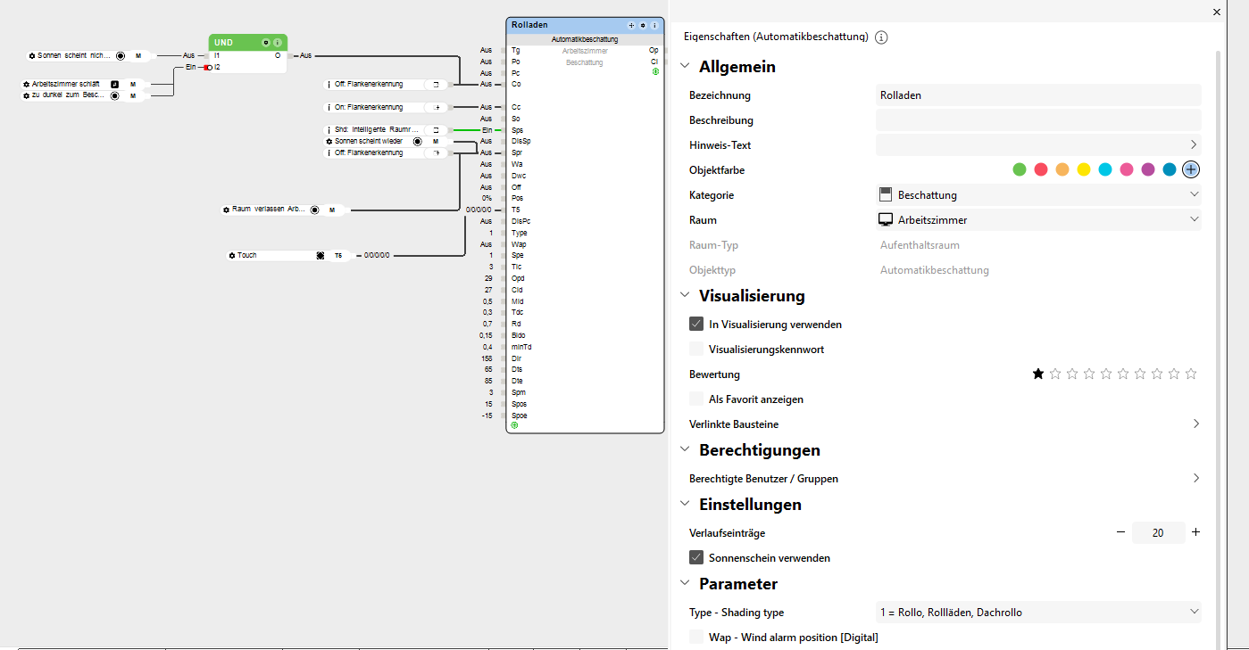
Task: Open the Kategorie dropdown showing Beschattung
Action: click(x=1038, y=194)
